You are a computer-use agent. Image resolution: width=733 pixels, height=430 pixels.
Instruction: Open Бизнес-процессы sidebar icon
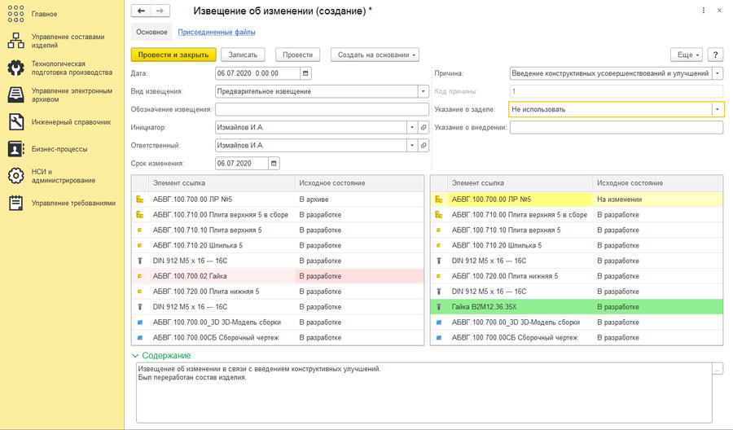click(x=15, y=149)
